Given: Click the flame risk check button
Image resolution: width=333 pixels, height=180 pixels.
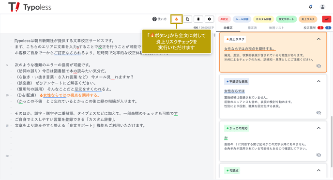Looking at the screenshot, I should (x=176, y=19).
